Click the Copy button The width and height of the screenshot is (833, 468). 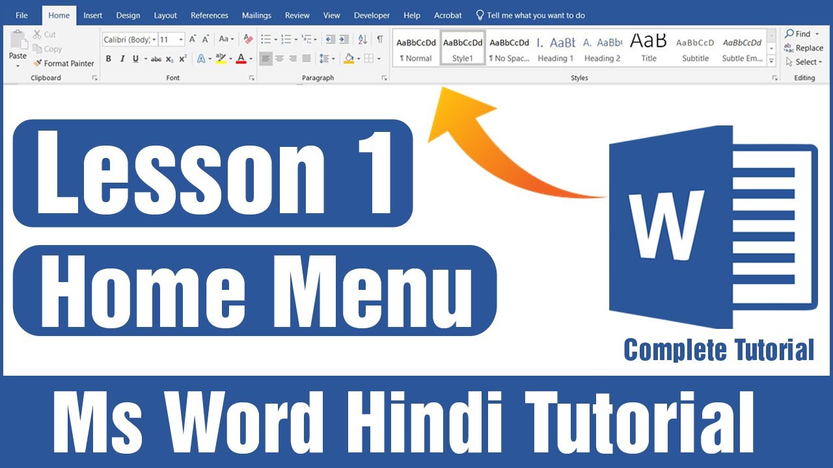click(x=47, y=49)
